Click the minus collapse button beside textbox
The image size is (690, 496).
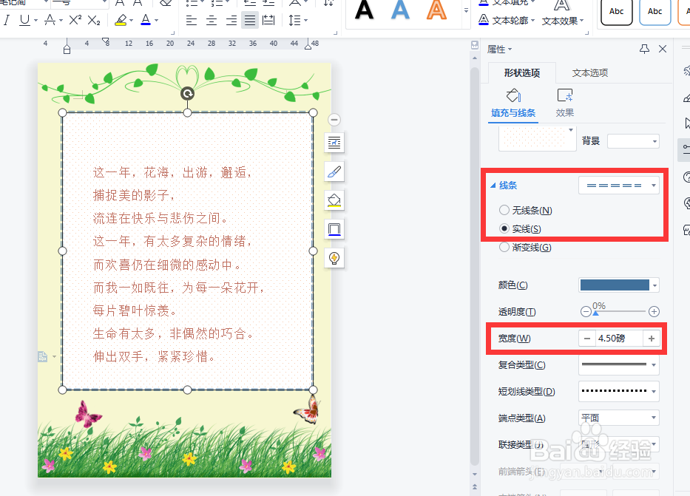[x=334, y=120]
